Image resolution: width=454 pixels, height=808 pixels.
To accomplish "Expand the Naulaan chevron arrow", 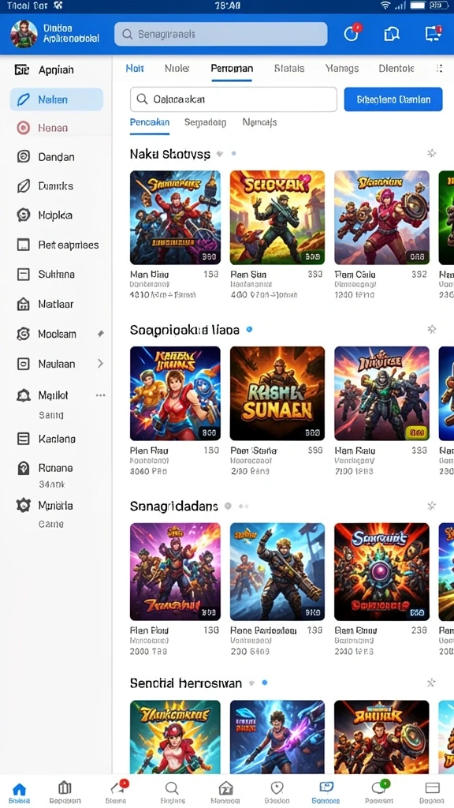I will pyautogui.click(x=100, y=364).
